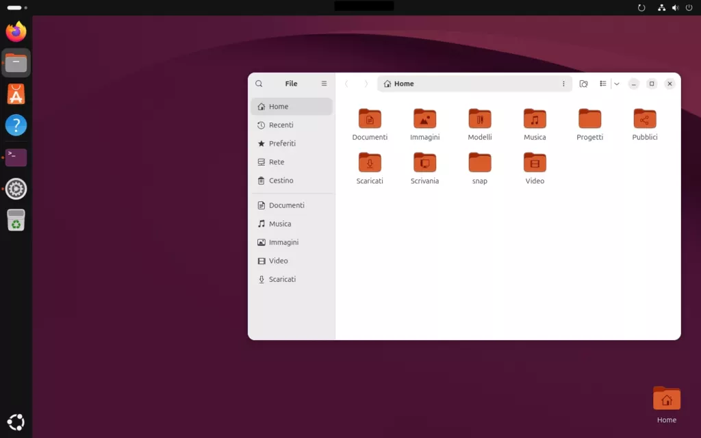701x438 pixels.
Task: Open the Video folder icon
Action: (x=535, y=163)
